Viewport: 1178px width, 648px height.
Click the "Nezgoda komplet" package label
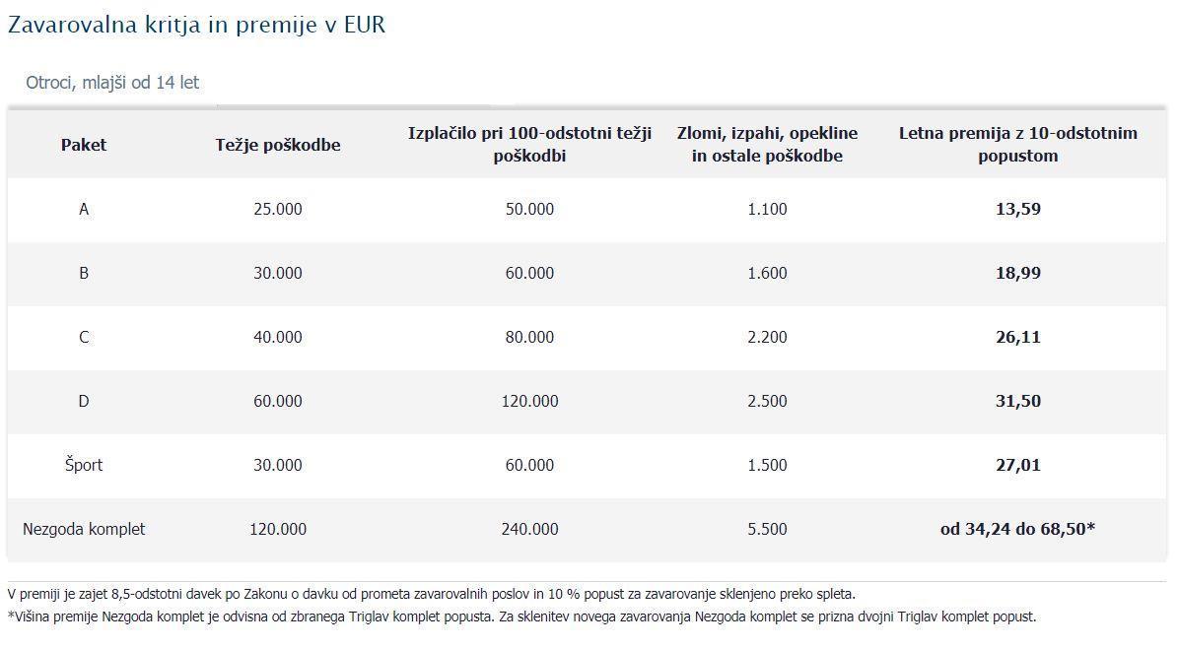[84, 529]
